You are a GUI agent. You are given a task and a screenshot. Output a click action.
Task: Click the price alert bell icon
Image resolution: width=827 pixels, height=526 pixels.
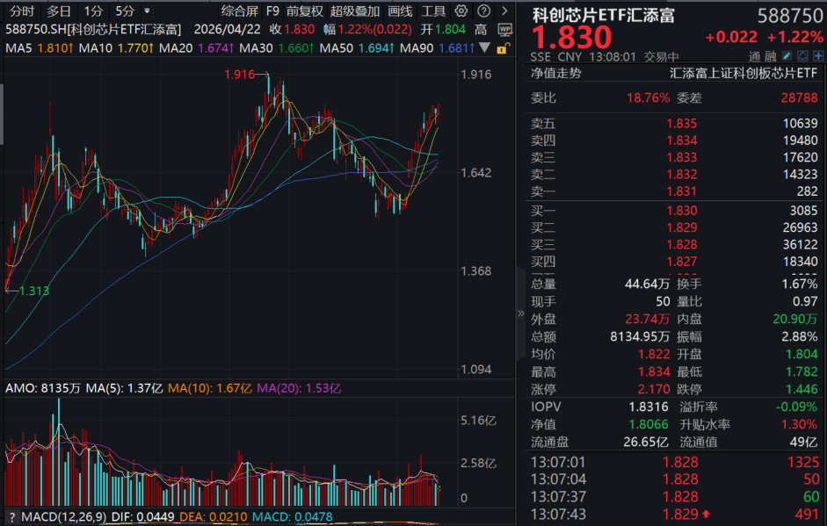802,55
